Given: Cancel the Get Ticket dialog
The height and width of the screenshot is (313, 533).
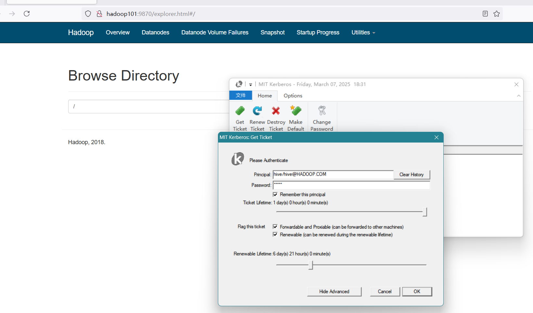Looking at the screenshot, I should click(x=385, y=292).
